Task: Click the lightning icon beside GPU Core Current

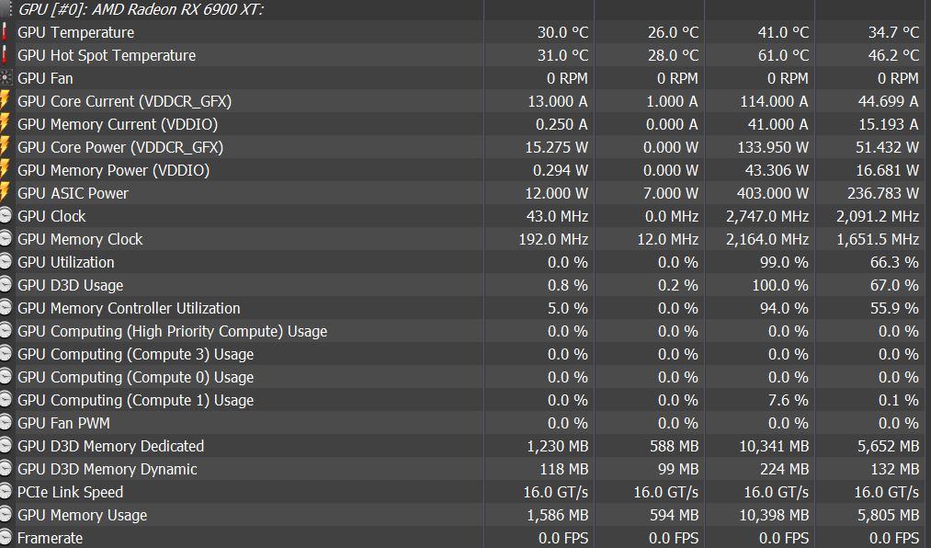Action: [5, 101]
